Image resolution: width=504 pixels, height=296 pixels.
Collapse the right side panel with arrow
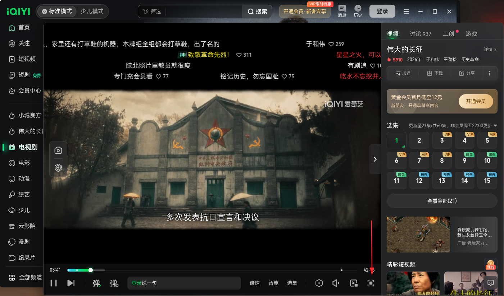375,159
